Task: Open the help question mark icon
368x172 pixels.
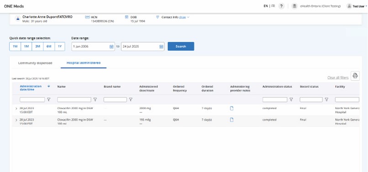Action: click(x=281, y=6)
